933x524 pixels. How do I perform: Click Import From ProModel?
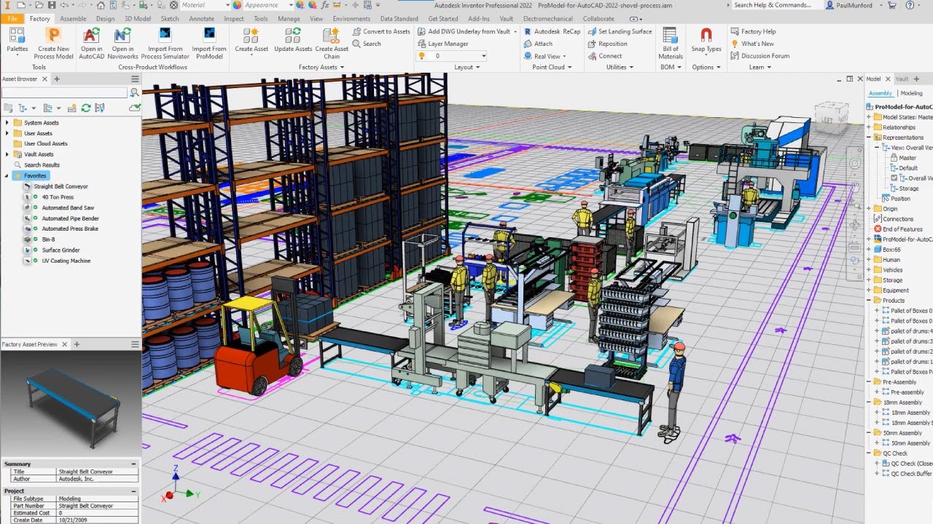[209, 42]
